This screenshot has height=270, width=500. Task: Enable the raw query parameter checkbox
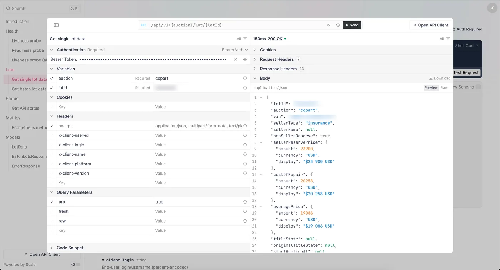pyautogui.click(x=52, y=221)
